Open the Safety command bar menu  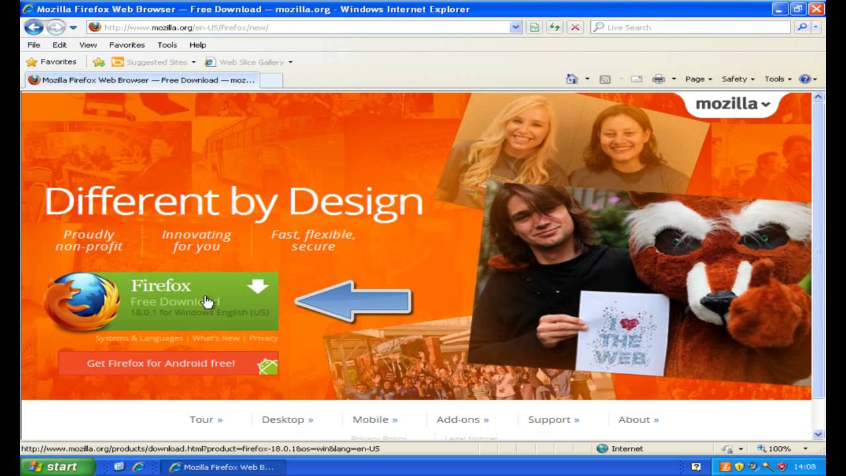click(738, 79)
